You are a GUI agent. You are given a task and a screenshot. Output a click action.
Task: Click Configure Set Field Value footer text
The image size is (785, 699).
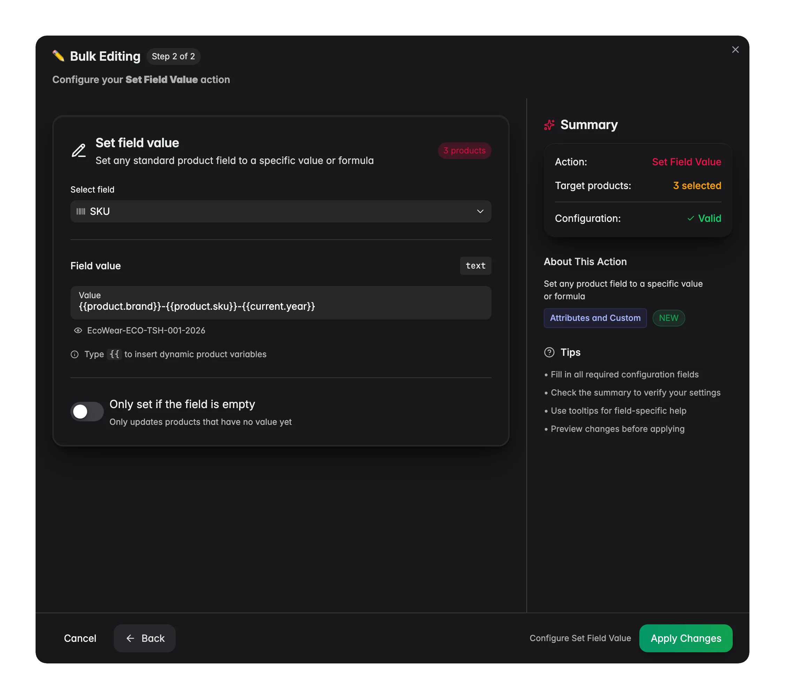tap(580, 638)
